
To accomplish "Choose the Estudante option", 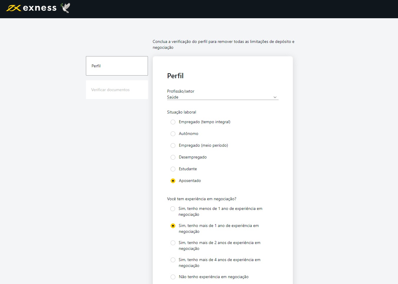I will pos(173,169).
